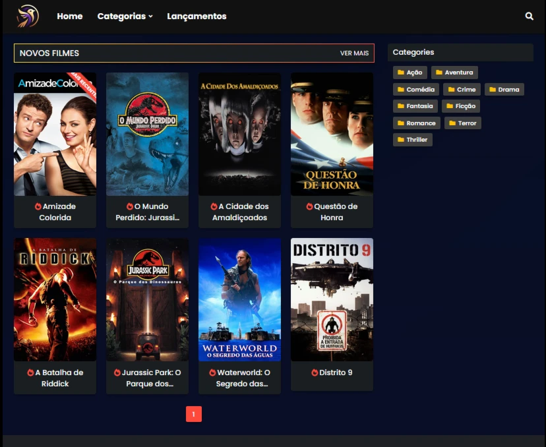Open the A Cidade dos Amaldiçoados title link
The height and width of the screenshot is (447, 546).
(239, 212)
